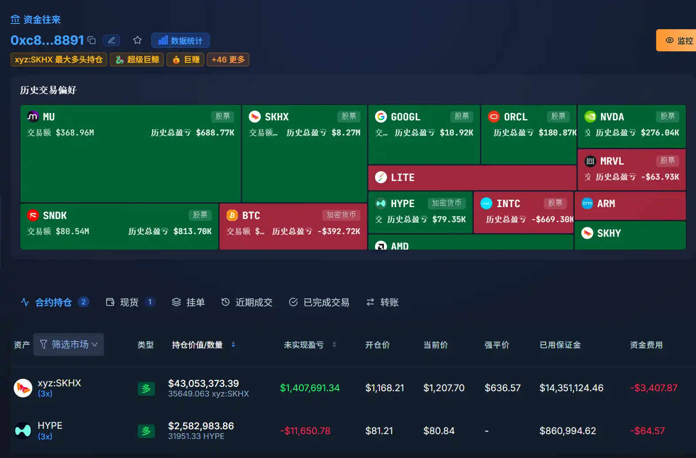Click the 股票 badge on MU tile
The height and width of the screenshot is (458, 696).
tap(223, 116)
